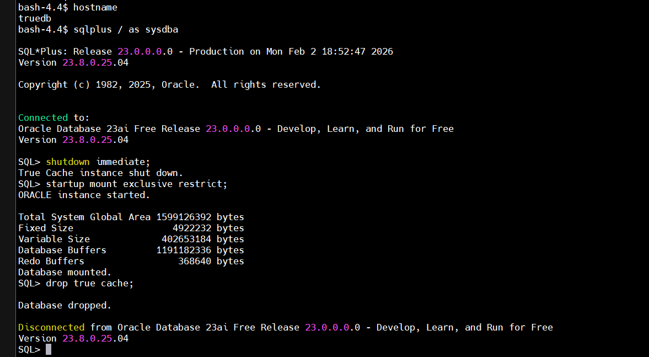
Task: Click the 'Database mounted.' message
Action: [65, 272]
